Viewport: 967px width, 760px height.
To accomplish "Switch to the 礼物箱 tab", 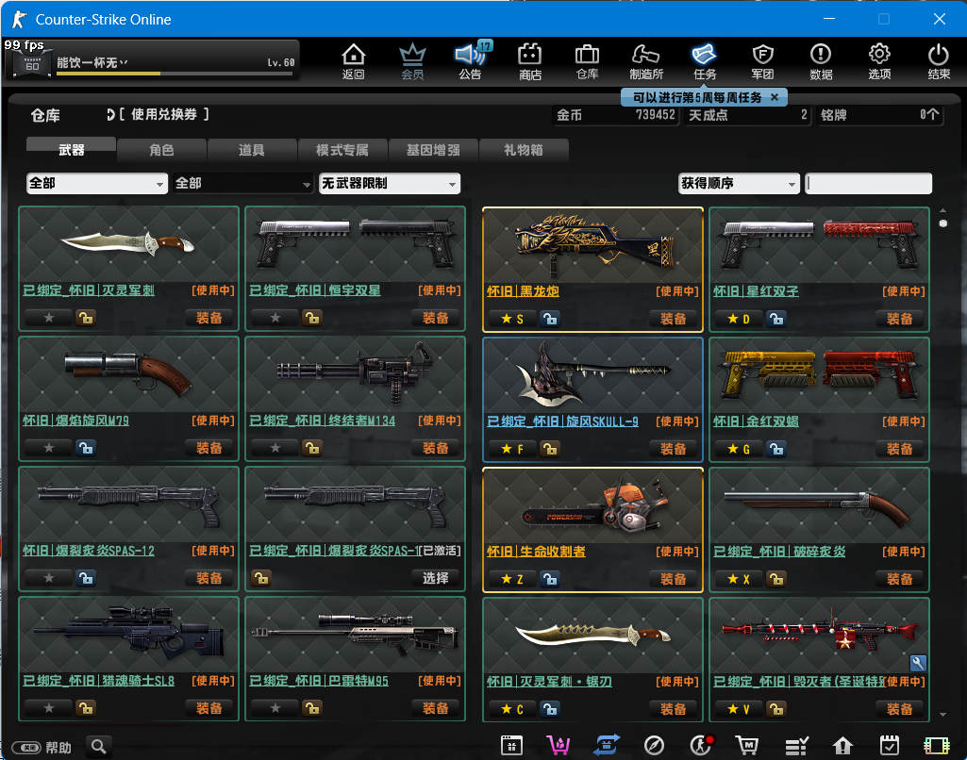I will tap(523, 150).
